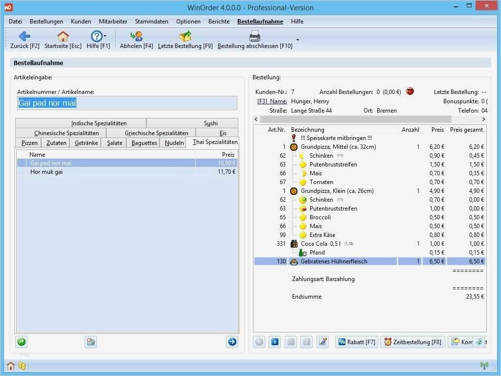Click the Endsumme 23,55 € value

point(475,297)
